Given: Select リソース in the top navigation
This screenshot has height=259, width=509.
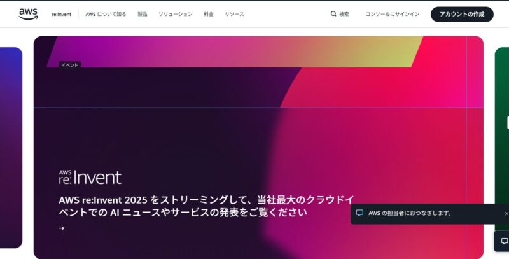Looking at the screenshot, I should 234,14.
